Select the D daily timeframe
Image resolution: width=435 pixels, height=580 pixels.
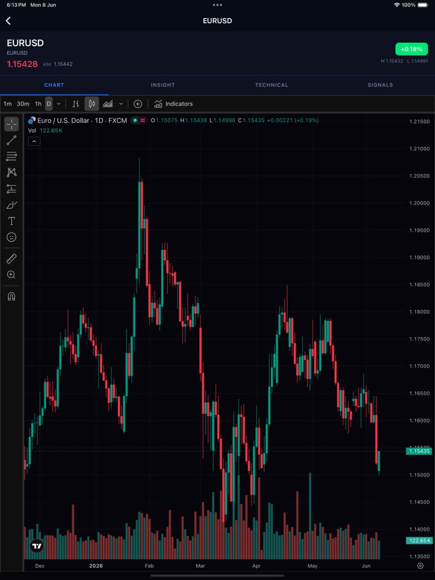coord(49,104)
